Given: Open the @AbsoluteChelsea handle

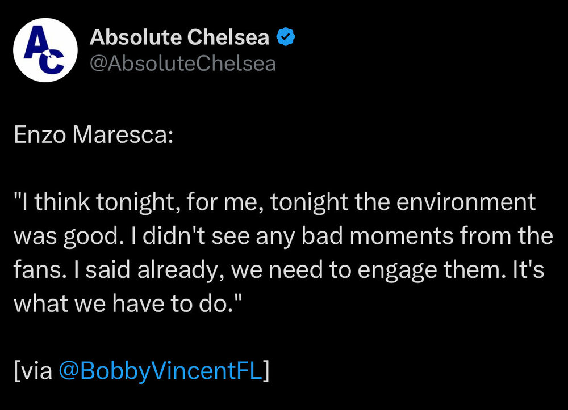Looking at the screenshot, I should pyautogui.click(x=183, y=64).
